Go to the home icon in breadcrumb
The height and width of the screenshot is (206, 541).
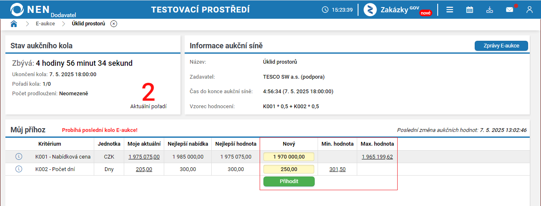[14, 24]
